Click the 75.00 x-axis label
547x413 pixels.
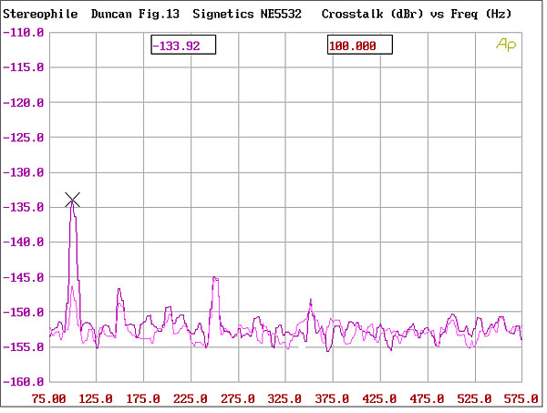pyautogui.click(x=49, y=398)
